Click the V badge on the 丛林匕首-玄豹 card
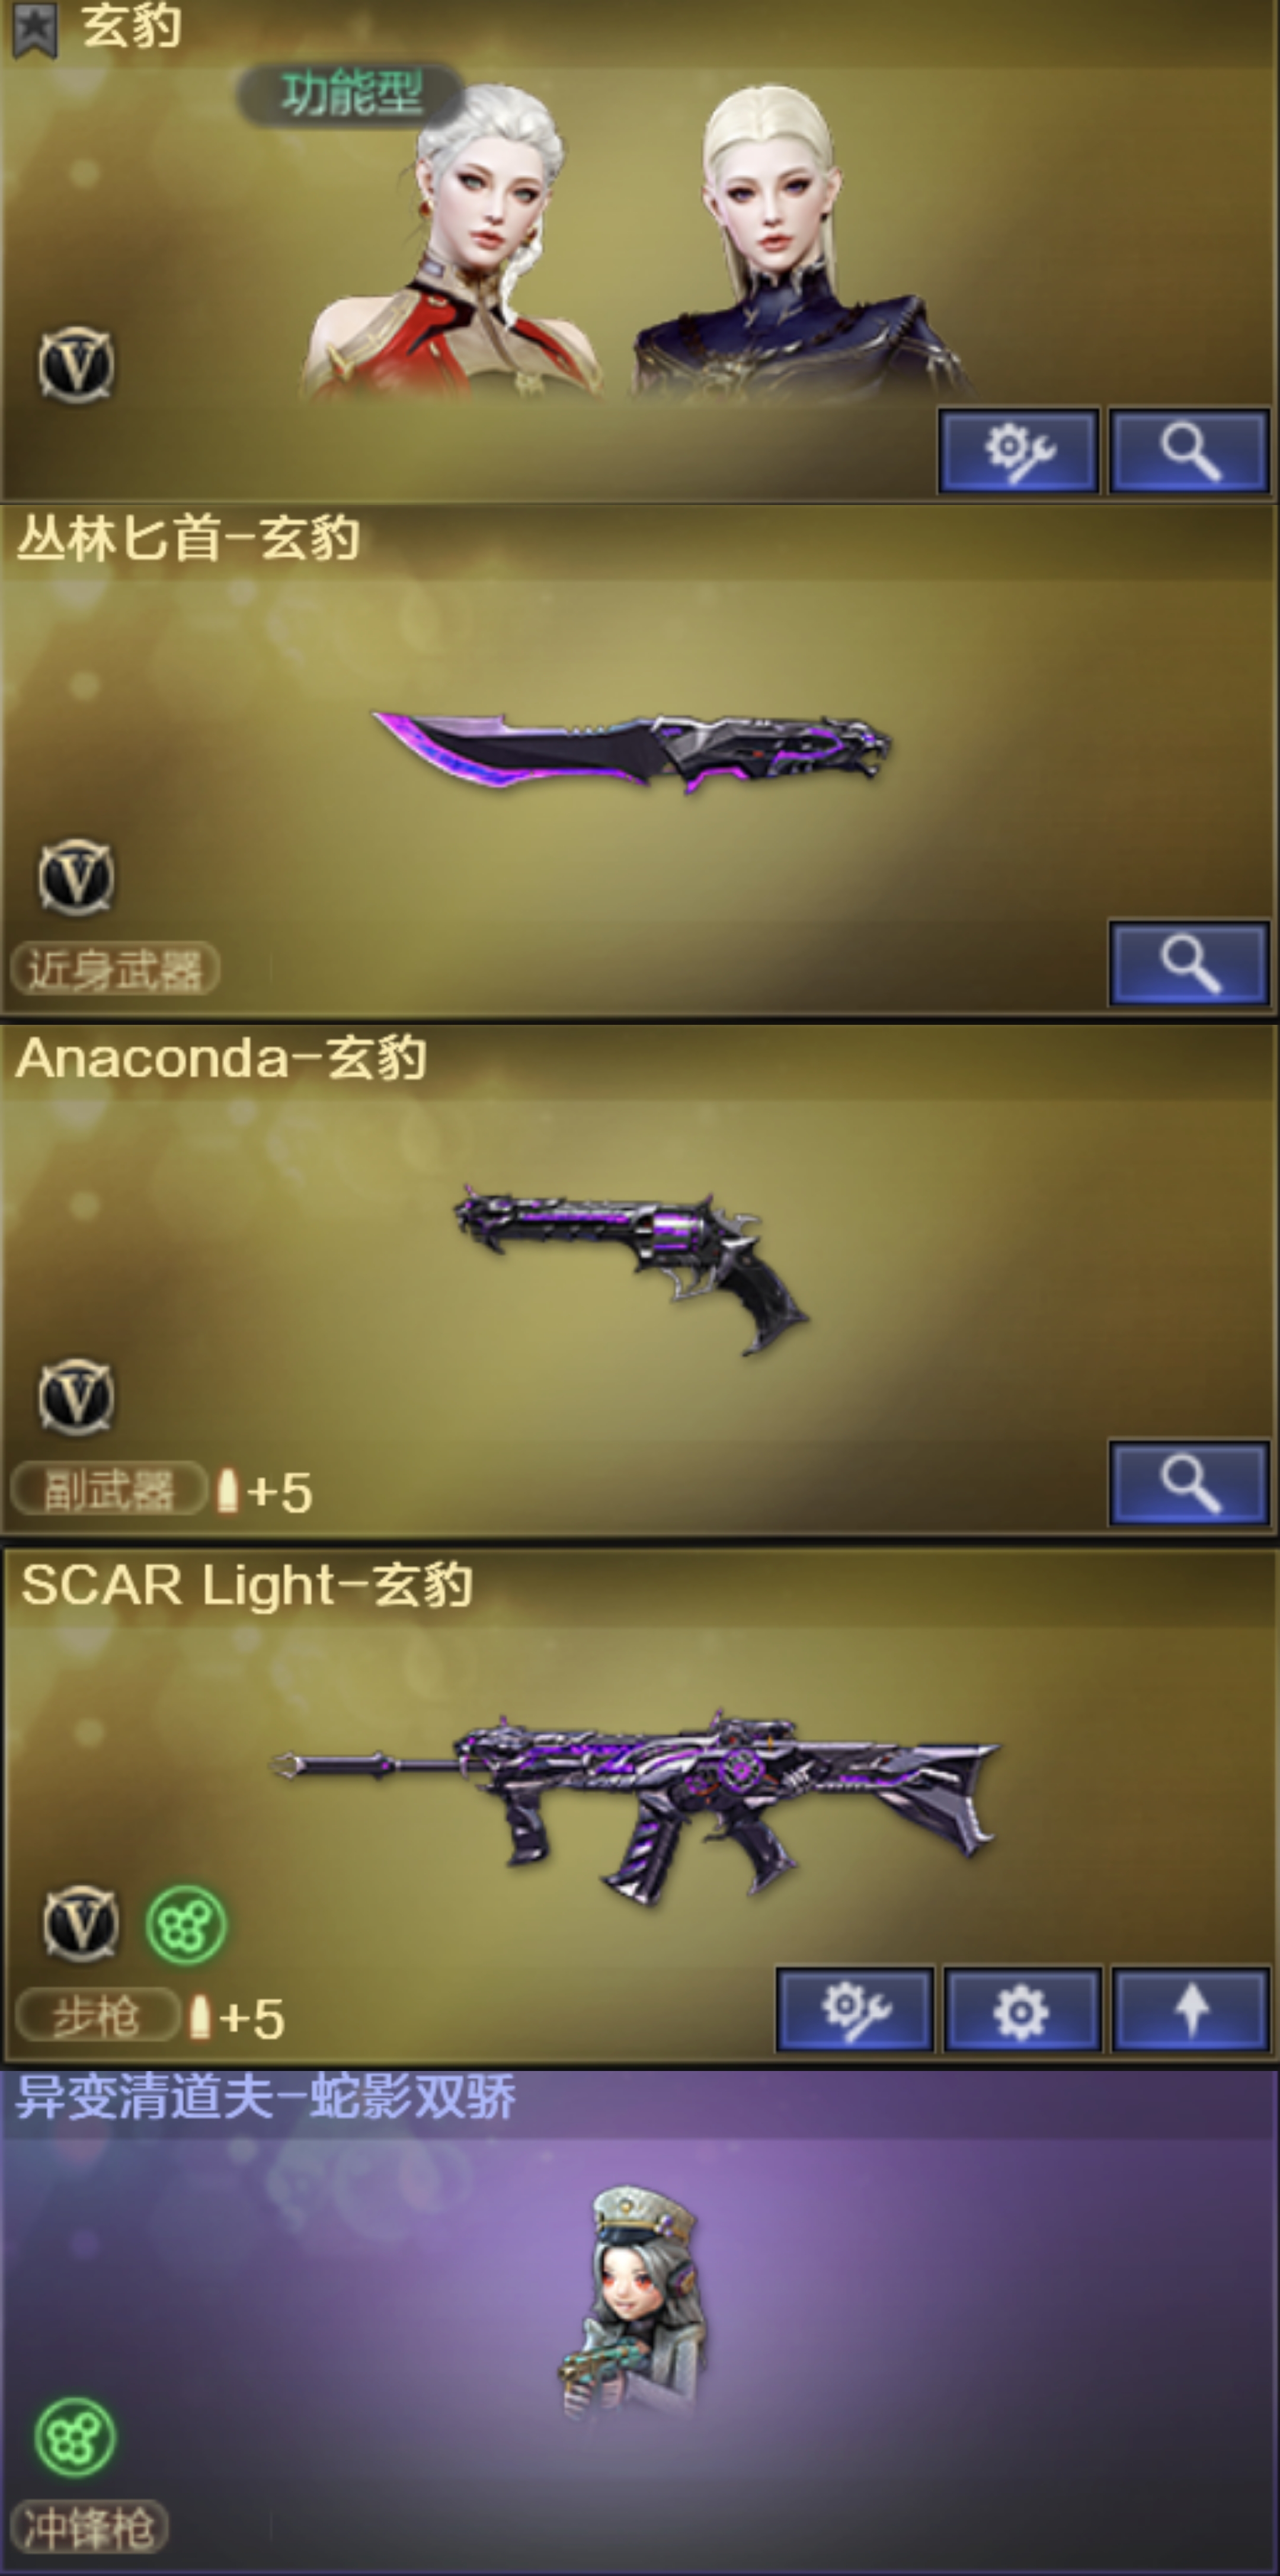 point(76,878)
